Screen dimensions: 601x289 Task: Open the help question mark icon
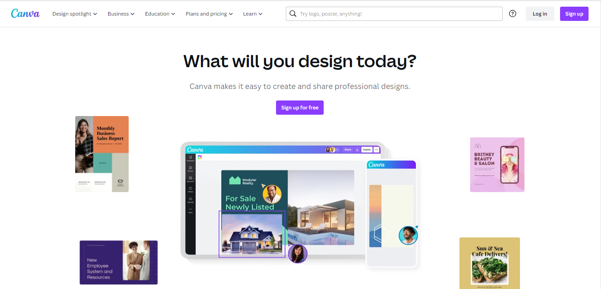[512, 14]
